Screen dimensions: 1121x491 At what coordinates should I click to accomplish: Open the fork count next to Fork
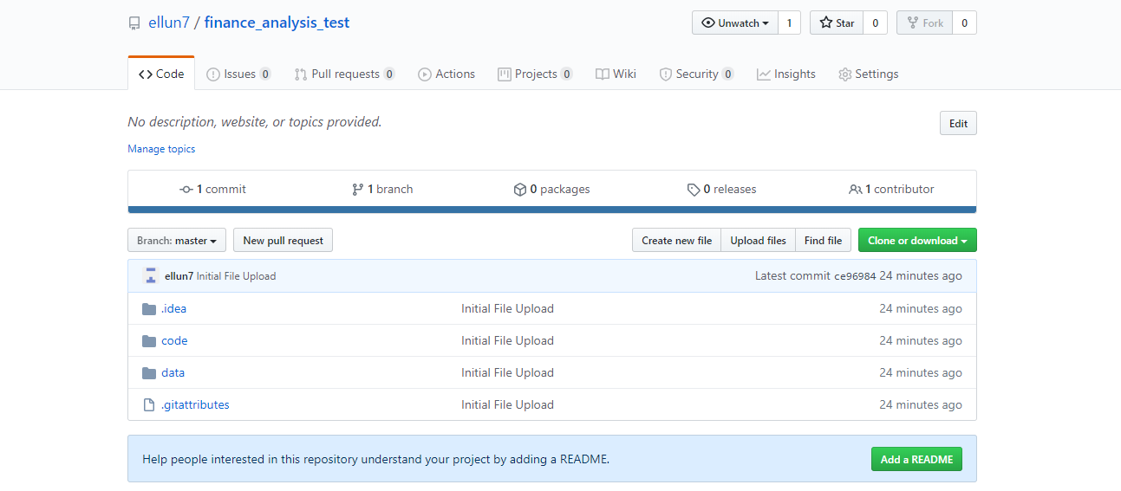point(965,23)
